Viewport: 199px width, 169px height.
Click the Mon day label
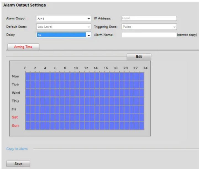coord(15,76)
